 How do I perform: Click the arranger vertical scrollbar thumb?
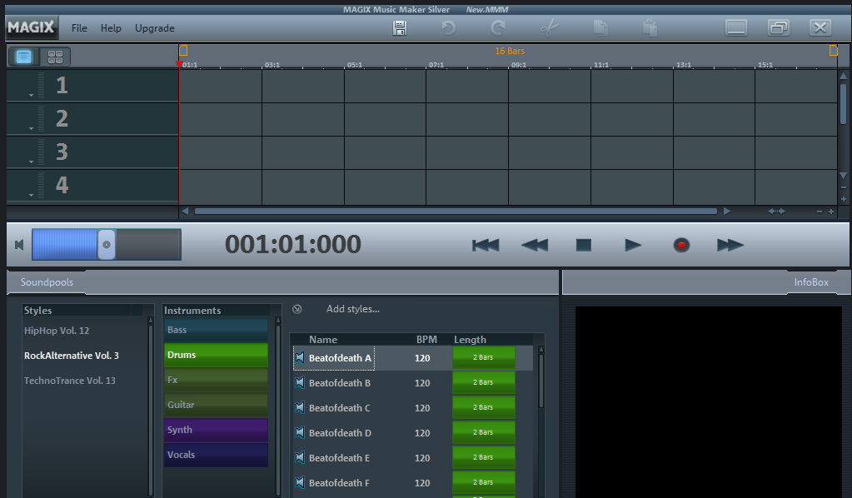point(844,103)
